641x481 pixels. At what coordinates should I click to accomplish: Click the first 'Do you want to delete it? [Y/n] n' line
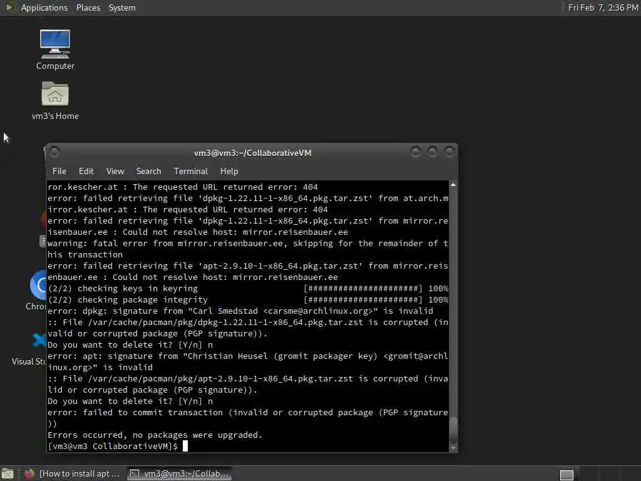click(x=130, y=345)
